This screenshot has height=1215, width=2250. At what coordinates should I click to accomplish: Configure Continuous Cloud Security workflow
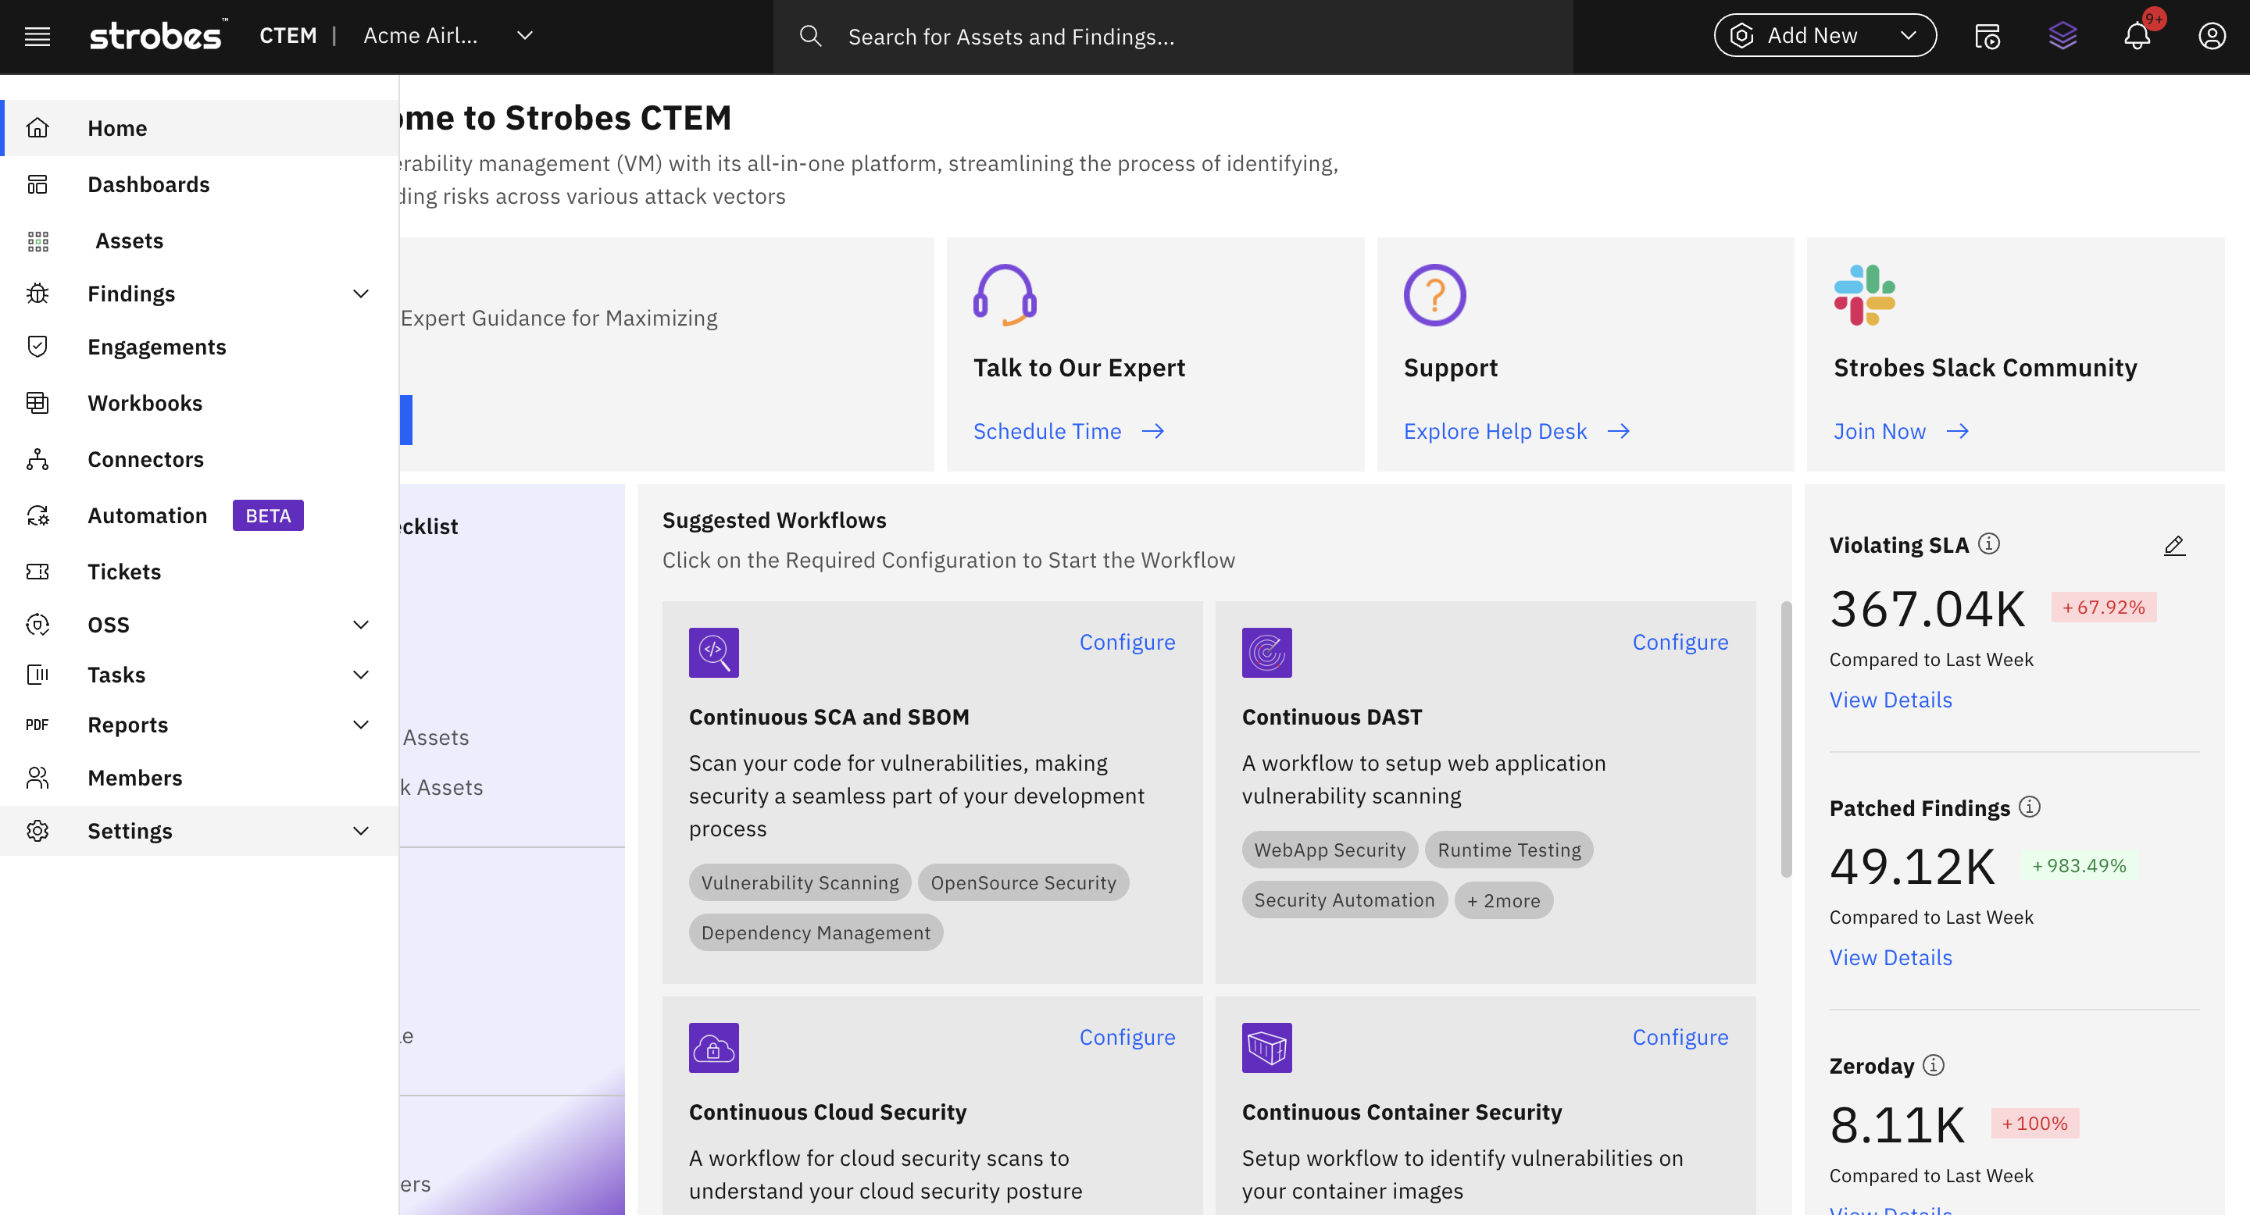coord(1127,1037)
